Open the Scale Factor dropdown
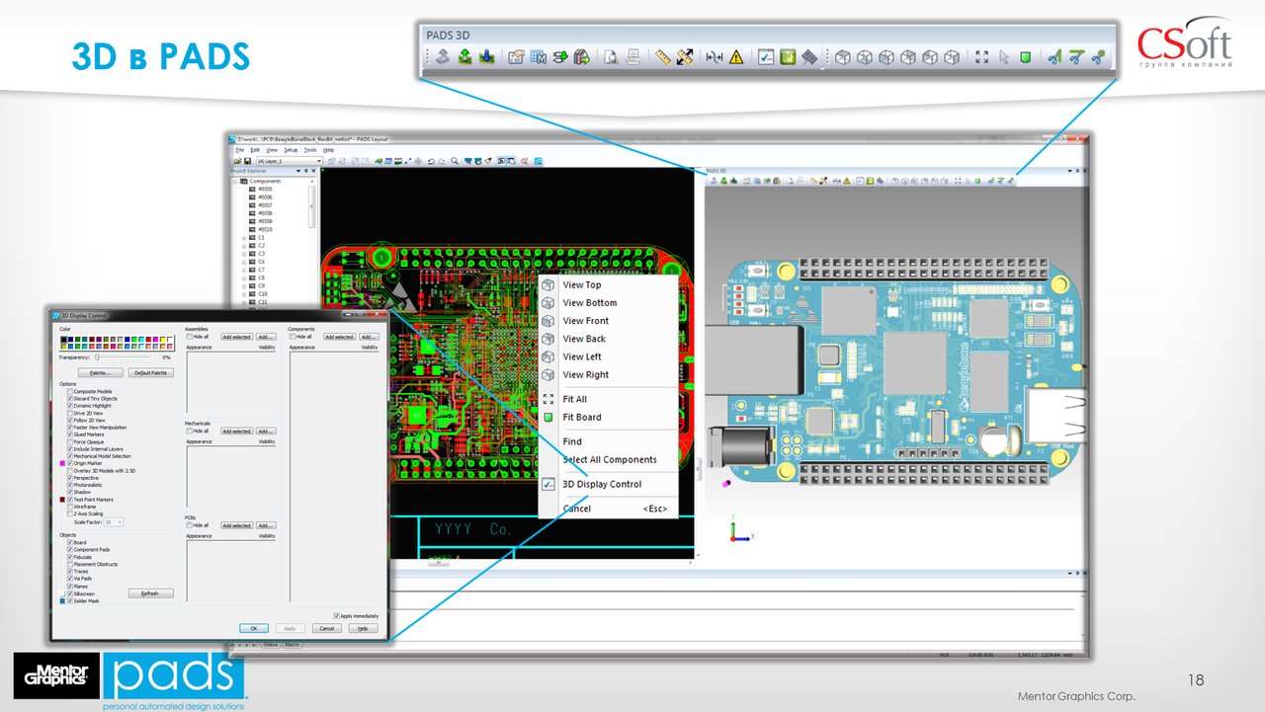This screenshot has height=712, width=1265. pyautogui.click(x=120, y=521)
